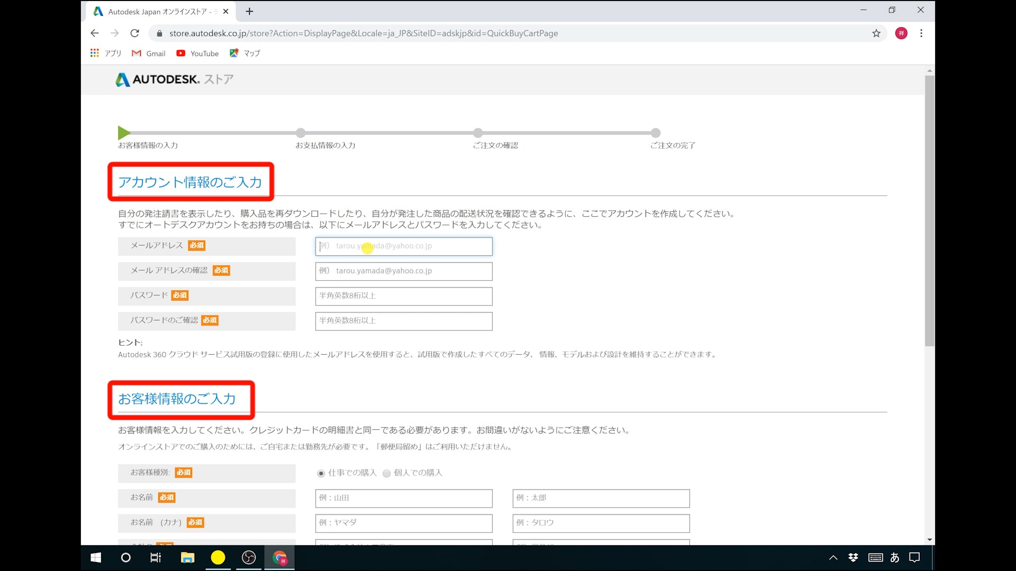
Task: Open the Maps bookmark
Action: click(245, 53)
